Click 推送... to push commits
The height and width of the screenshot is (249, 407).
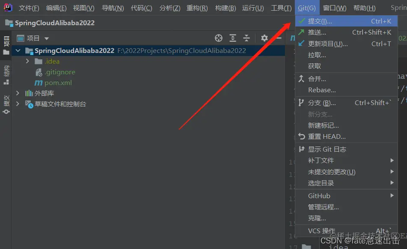tap(317, 32)
